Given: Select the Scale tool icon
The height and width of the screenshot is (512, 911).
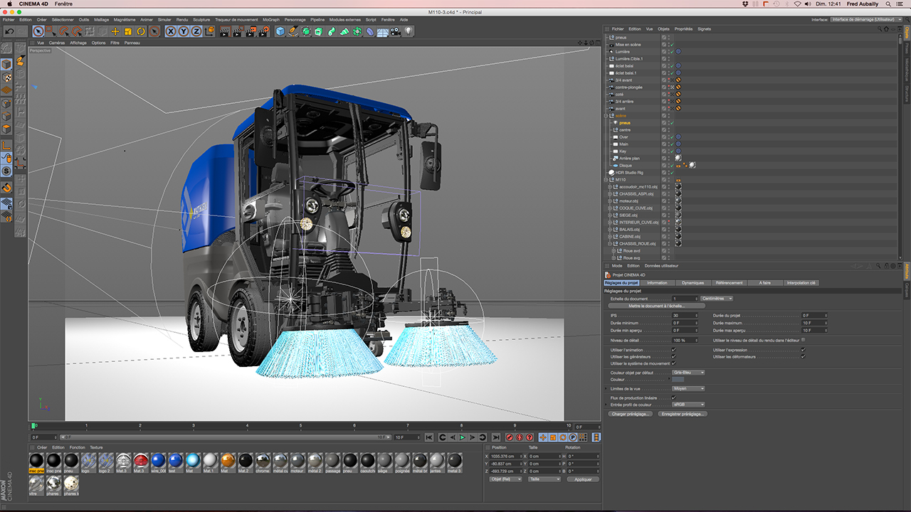Looking at the screenshot, I should pyautogui.click(x=128, y=31).
